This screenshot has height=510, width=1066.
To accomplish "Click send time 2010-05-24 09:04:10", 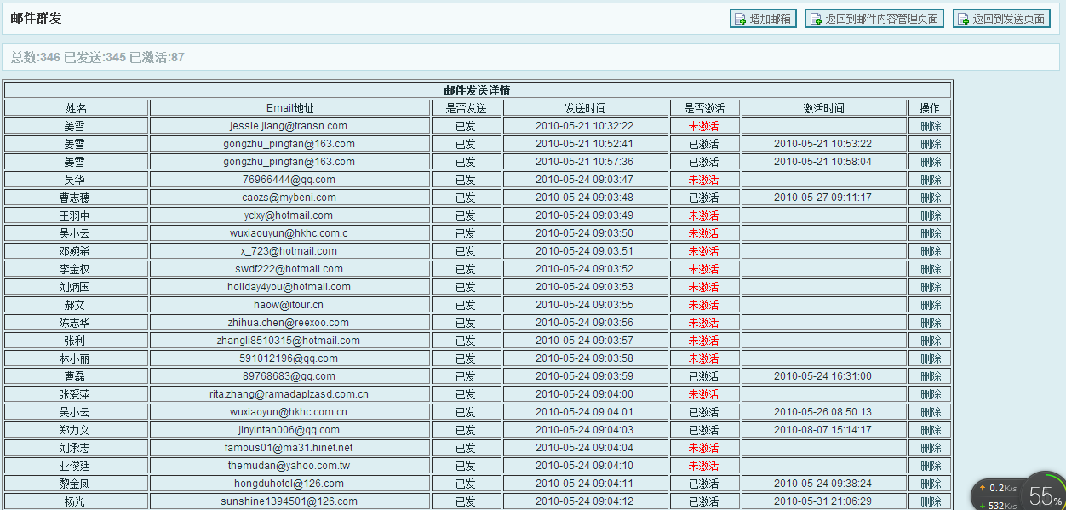I will [584, 466].
